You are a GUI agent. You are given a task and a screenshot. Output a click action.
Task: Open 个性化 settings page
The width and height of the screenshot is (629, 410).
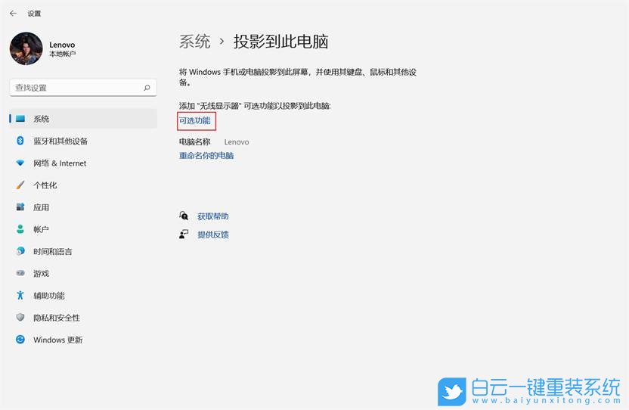[x=45, y=185]
